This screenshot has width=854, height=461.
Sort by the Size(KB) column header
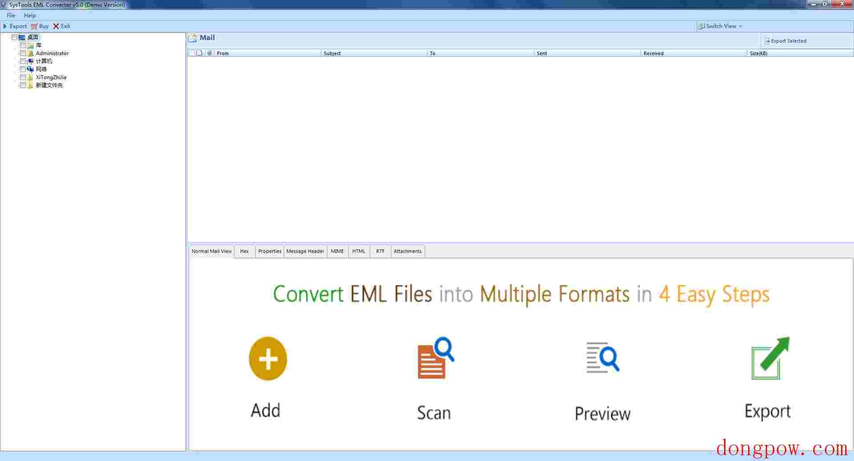[x=800, y=53]
